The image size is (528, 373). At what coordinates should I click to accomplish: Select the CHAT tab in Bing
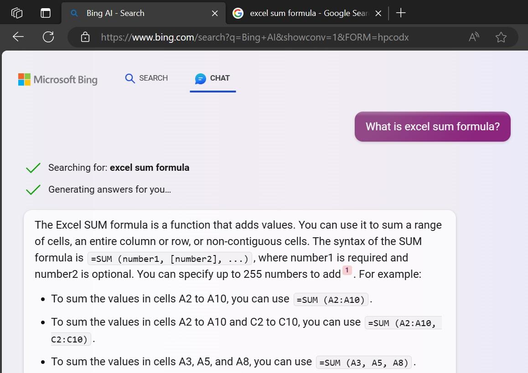pyautogui.click(x=212, y=78)
